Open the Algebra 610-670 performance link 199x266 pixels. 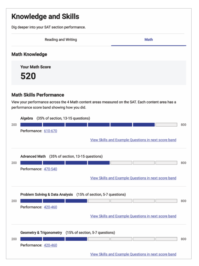[x=50, y=131]
